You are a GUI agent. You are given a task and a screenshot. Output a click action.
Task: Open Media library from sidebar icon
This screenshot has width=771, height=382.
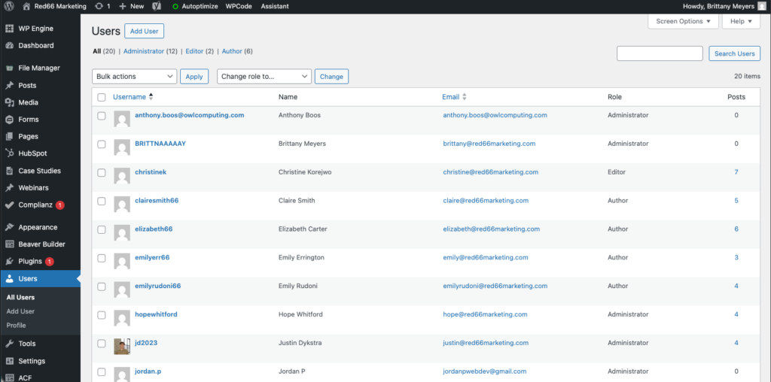coord(9,102)
